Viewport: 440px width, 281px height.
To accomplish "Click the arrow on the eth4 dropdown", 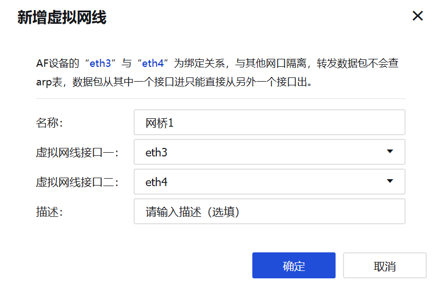I will pos(390,181).
